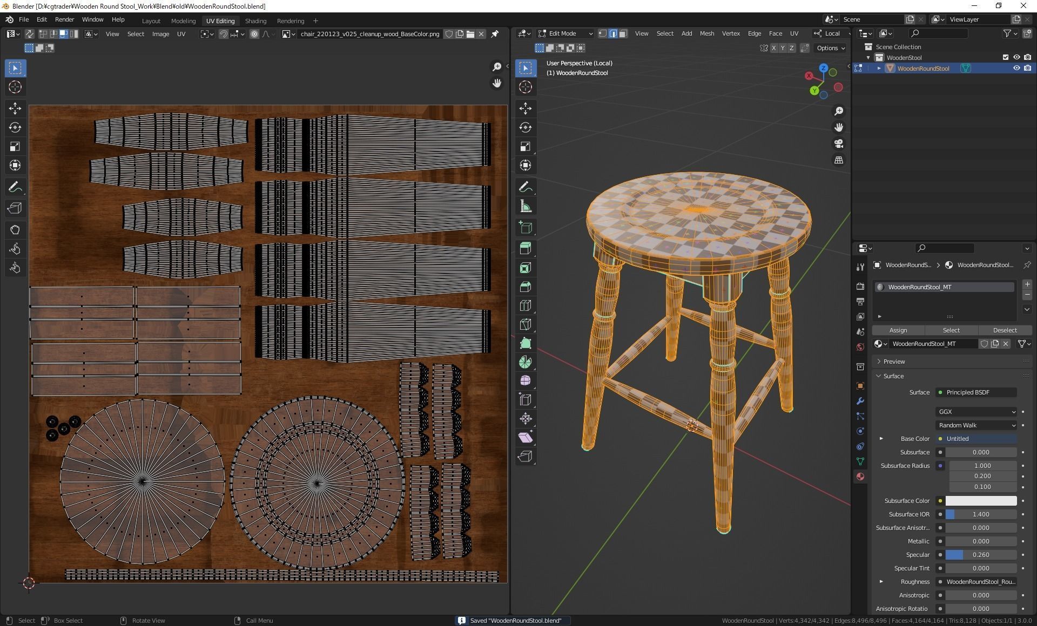The image size is (1037, 626).
Task: Click the Select material button
Action: pyautogui.click(x=951, y=330)
